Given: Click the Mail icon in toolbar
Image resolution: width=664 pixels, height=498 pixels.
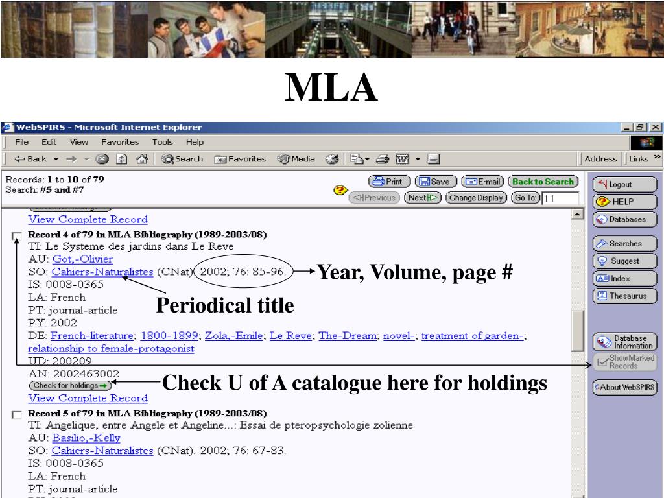Looking at the screenshot, I should tap(357, 160).
